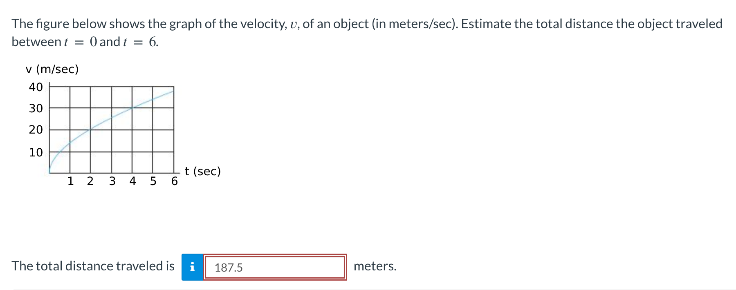
Task: Click the 20 tick label on vertical axis
Action: pyautogui.click(x=36, y=129)
